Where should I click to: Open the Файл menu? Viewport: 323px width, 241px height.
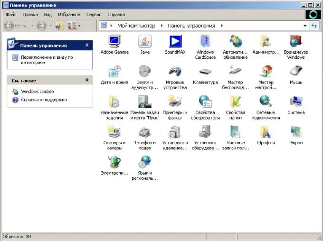click(x=11, y=15)
